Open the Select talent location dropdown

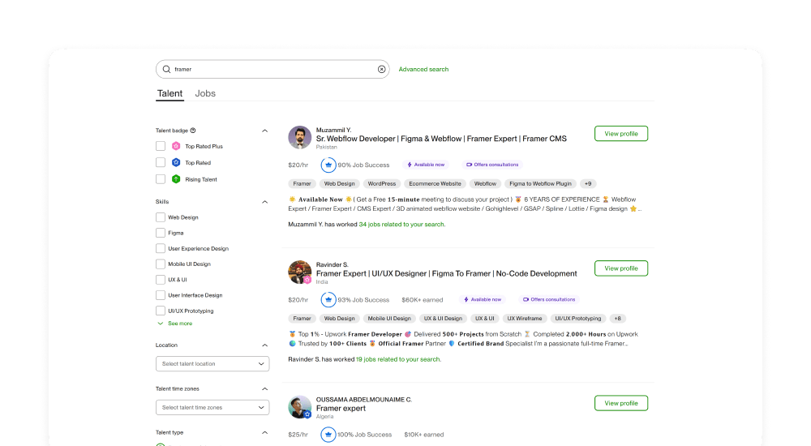click(x=212, y=364)
